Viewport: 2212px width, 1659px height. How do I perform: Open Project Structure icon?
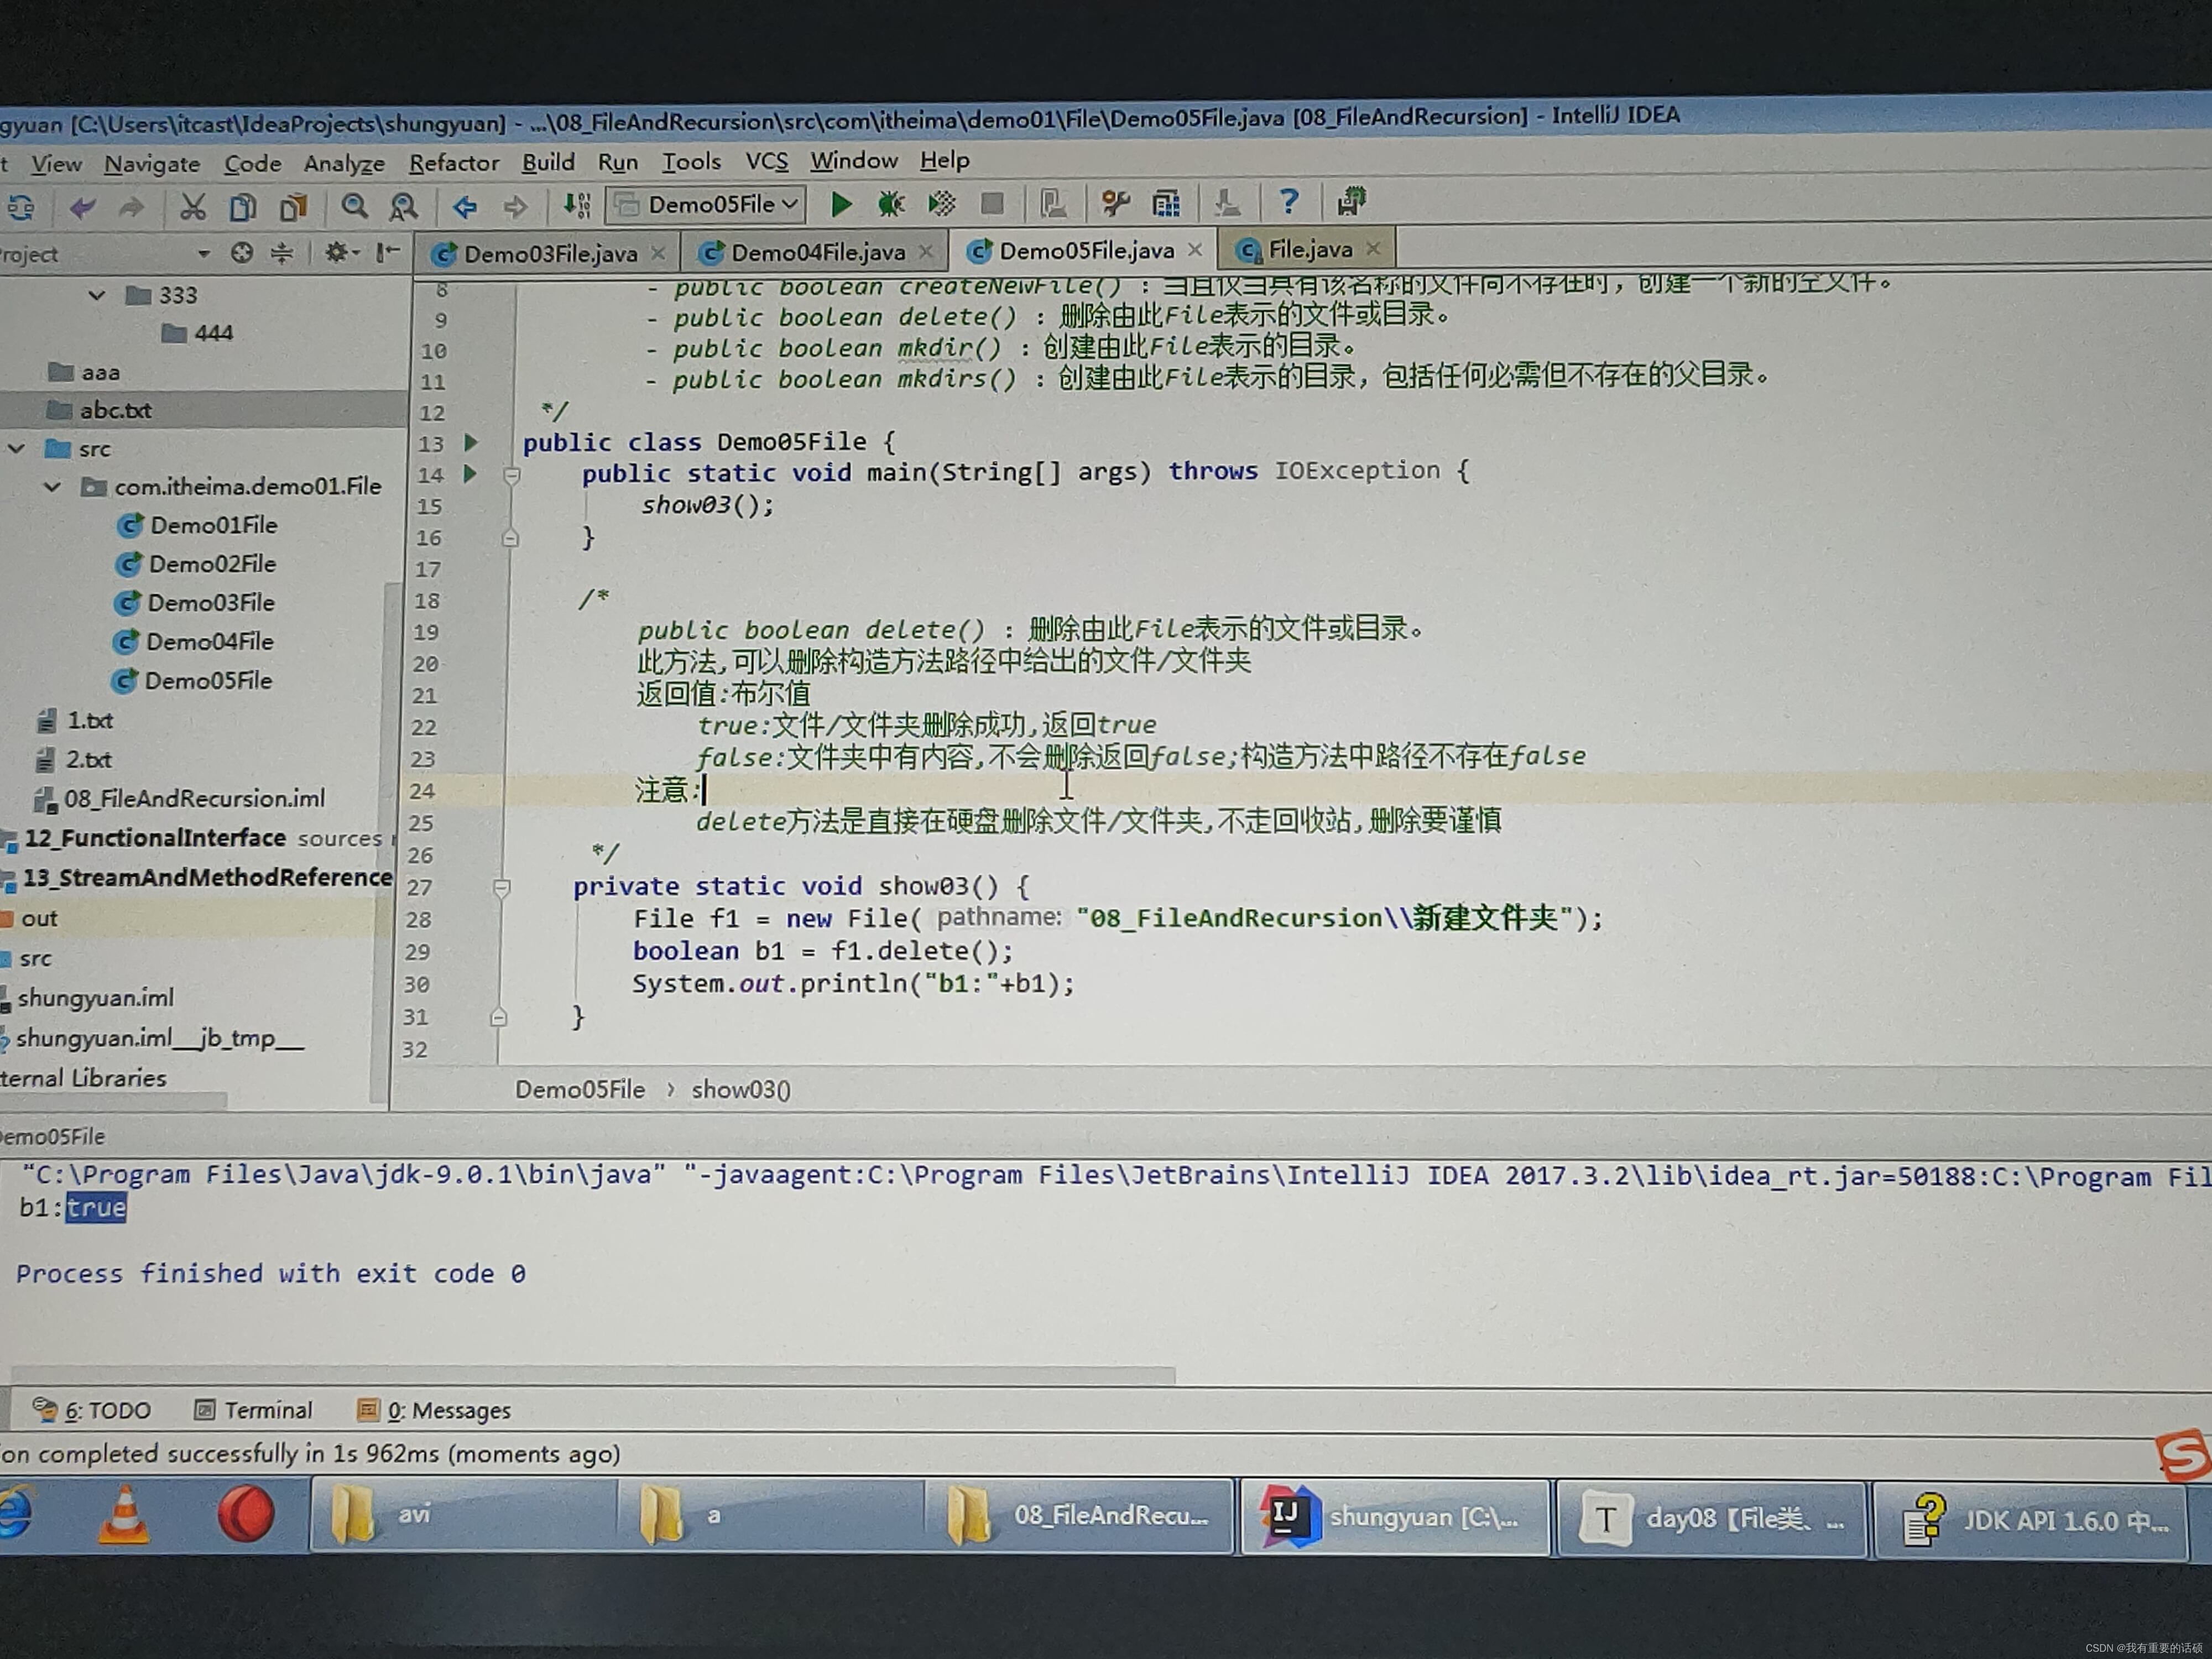pos(1166,203)
